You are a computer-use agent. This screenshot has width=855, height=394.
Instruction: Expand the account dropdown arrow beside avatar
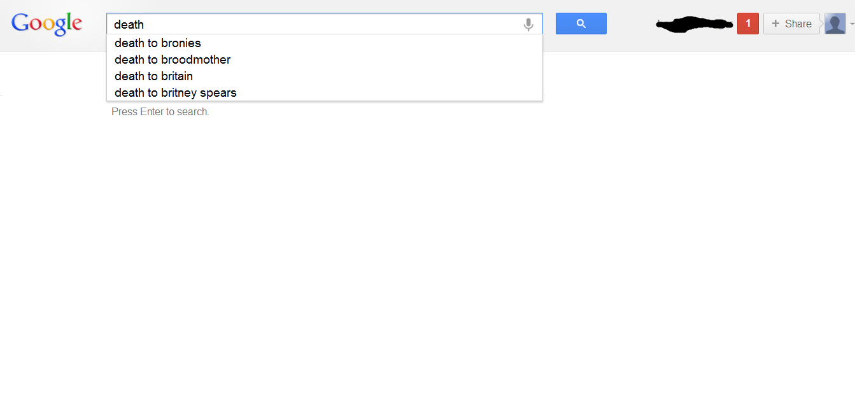coord(851,24)
